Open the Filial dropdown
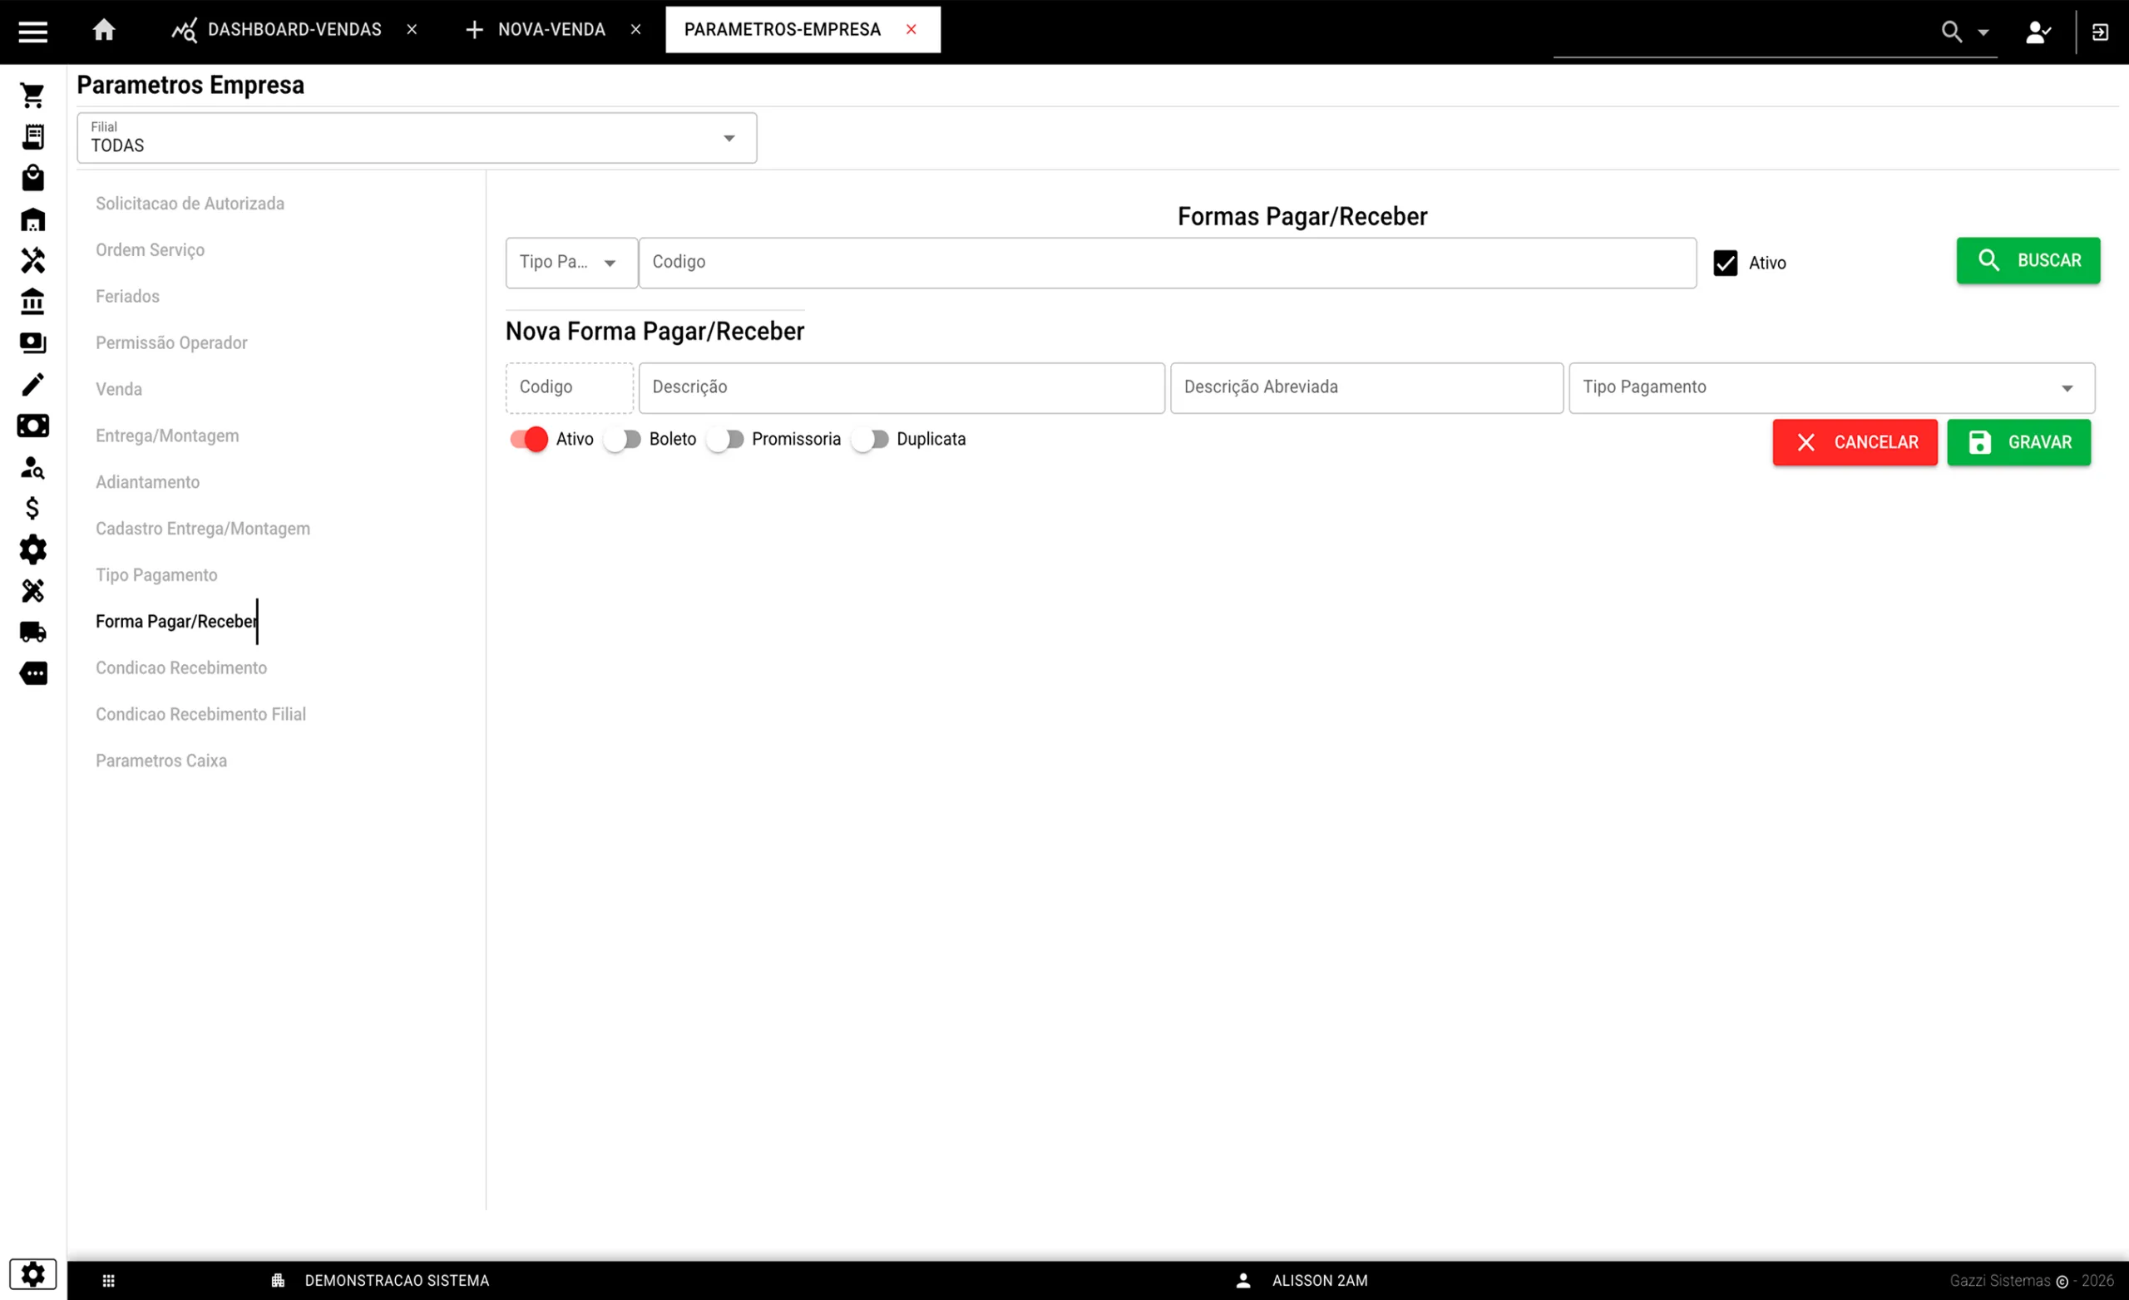Viewport: 2129px width, 1300px height. pos(417,138)
